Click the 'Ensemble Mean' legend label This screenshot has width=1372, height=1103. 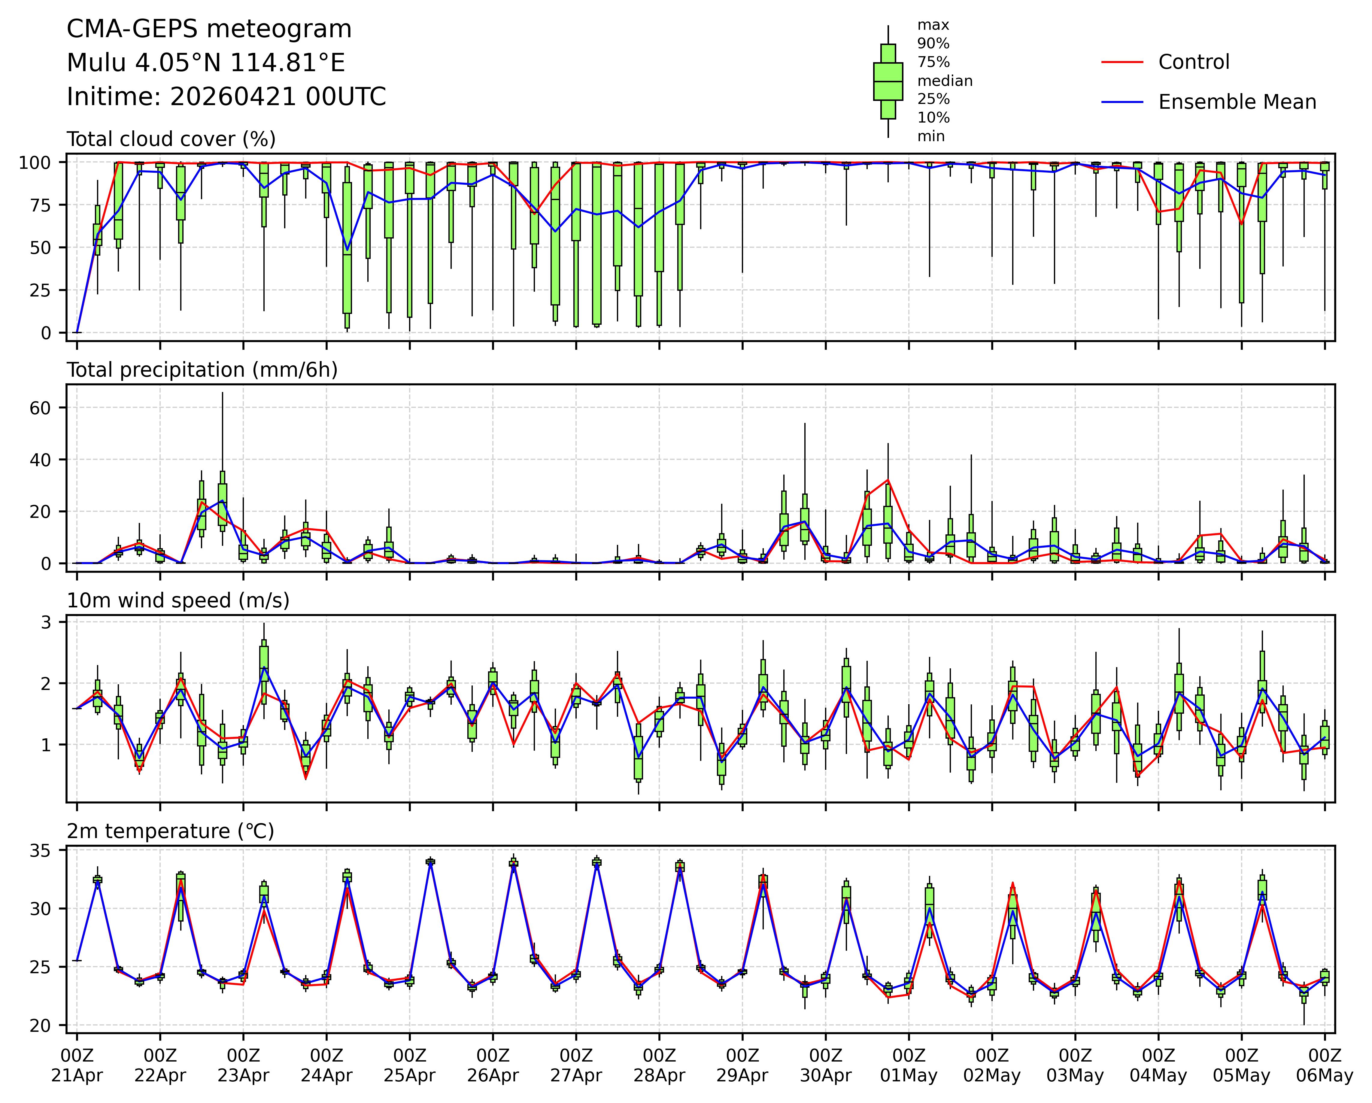click(1237, 102)
